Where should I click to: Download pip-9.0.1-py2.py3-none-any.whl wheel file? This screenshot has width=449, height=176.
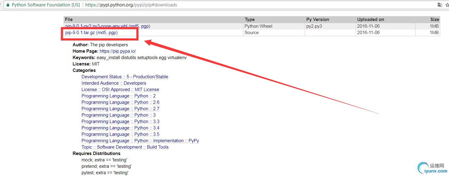(96, 26)
